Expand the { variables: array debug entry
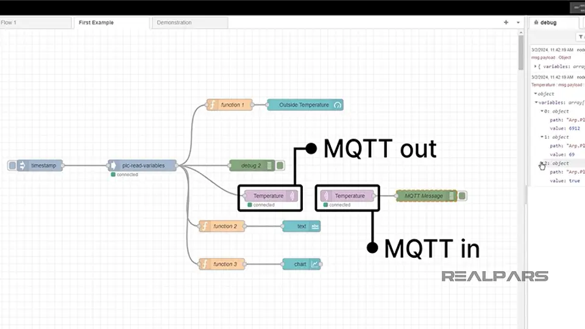The width and height of the screenshot is (585, 329). click(536, 66)
